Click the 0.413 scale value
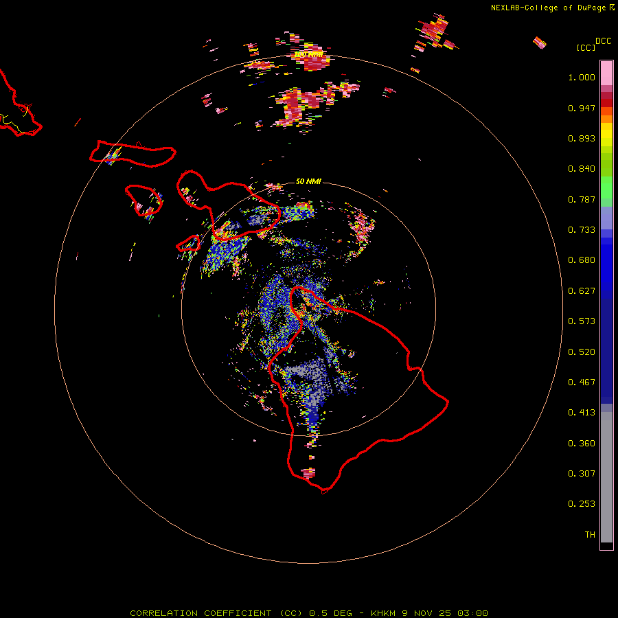The image size is (618, 618). point(582,413)
